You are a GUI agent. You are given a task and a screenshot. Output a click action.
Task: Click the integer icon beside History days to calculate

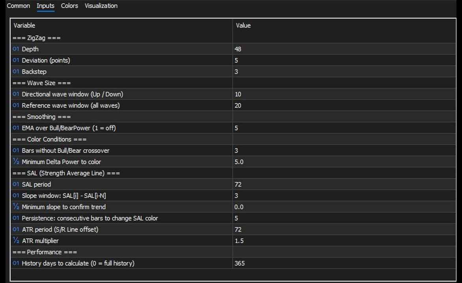[16, 263]
